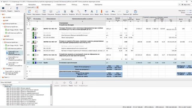192x108 pixels.
Task: Click the Обоснование column header
Action: point(51,19)
